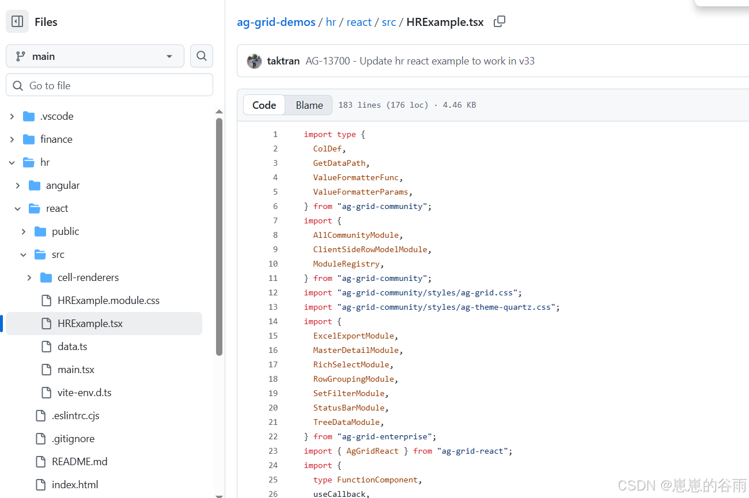Click file icon next to .eslintrc.cjs
The image size is (749, 498).
41,416
